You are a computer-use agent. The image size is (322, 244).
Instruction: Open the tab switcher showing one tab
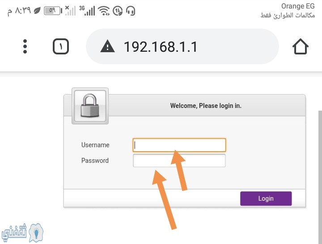coord(61,46)
